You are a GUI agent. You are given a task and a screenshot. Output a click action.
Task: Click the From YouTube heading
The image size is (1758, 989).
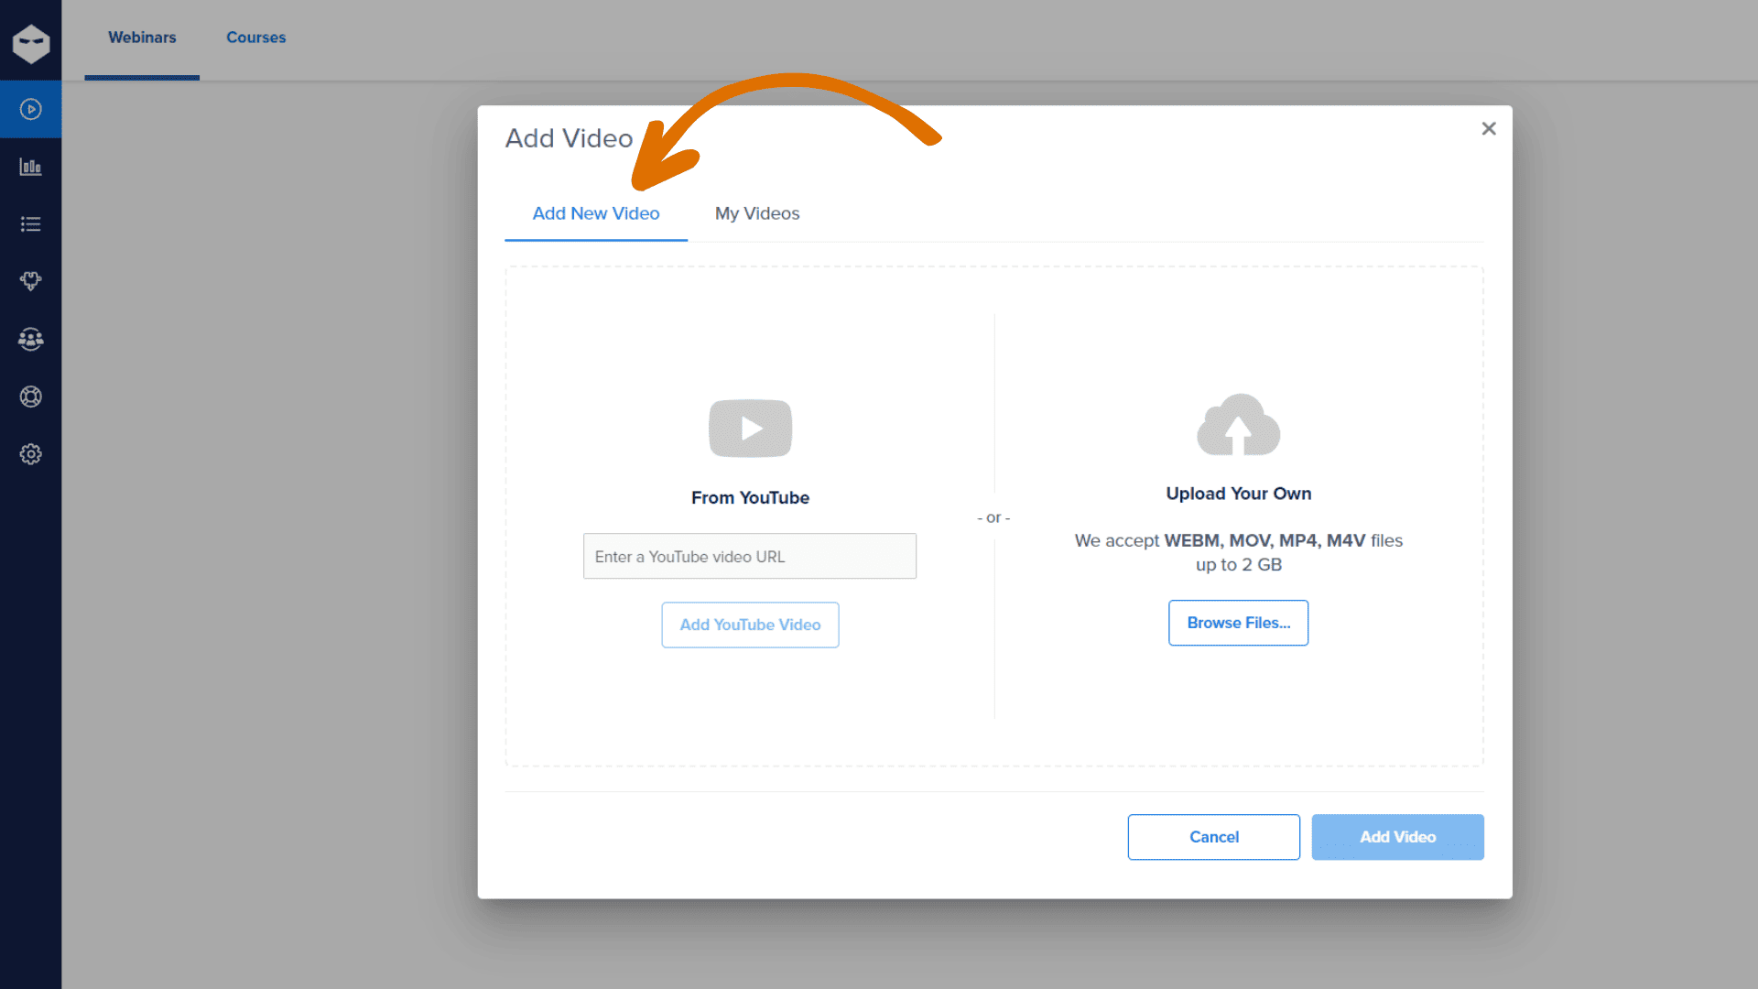750,497
